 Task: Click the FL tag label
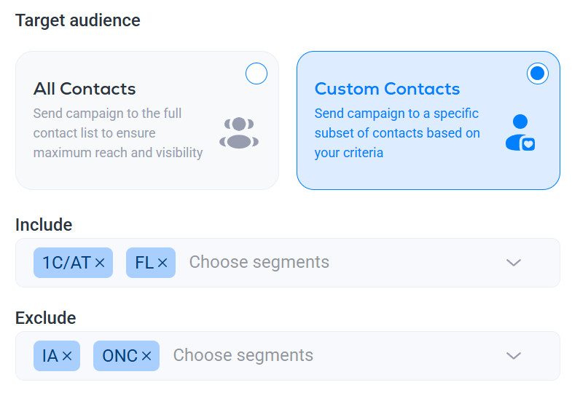click(144, 263)
